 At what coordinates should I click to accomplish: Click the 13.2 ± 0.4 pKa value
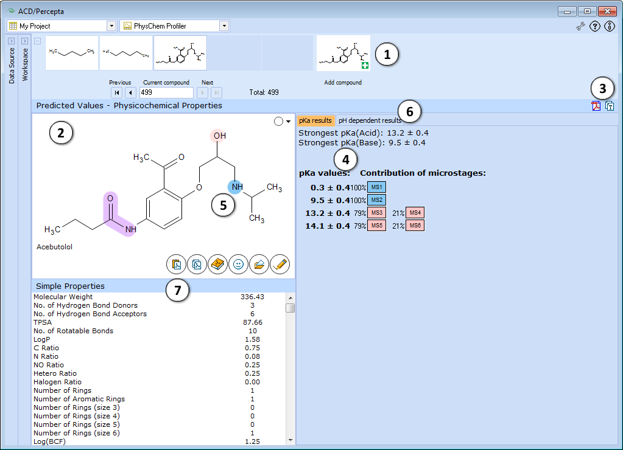[328, 213]
